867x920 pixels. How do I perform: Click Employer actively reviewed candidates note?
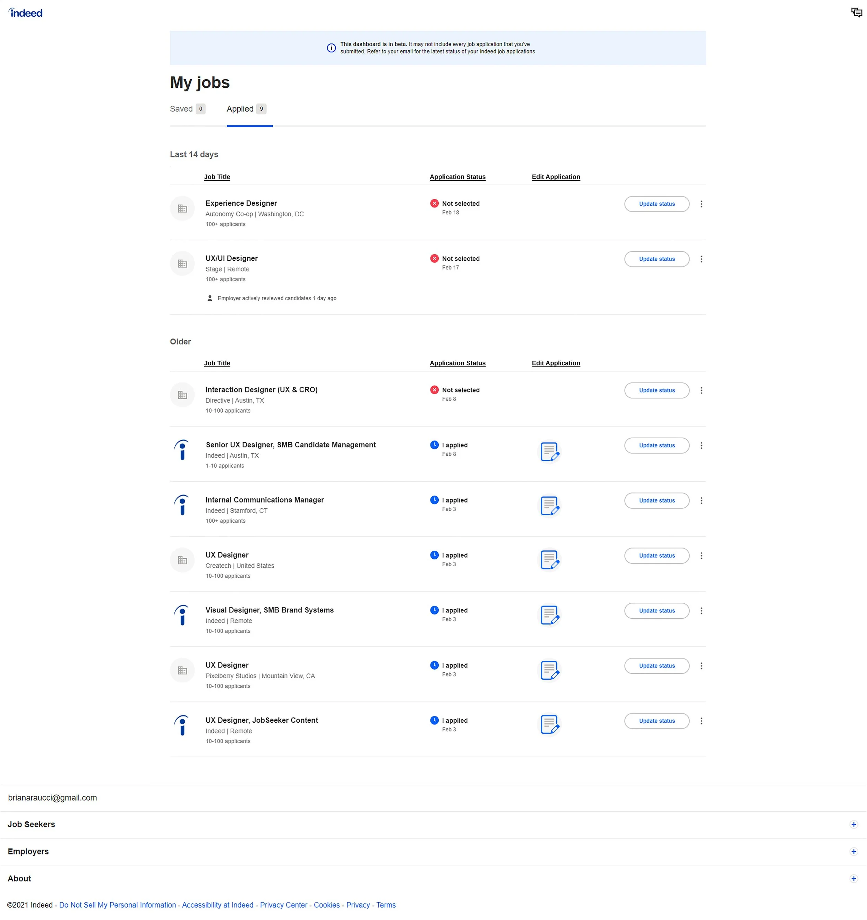click(x=271, y=299)
